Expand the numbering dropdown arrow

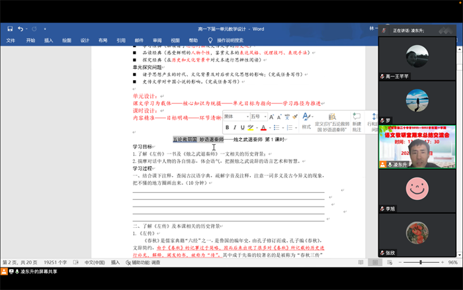296,128
